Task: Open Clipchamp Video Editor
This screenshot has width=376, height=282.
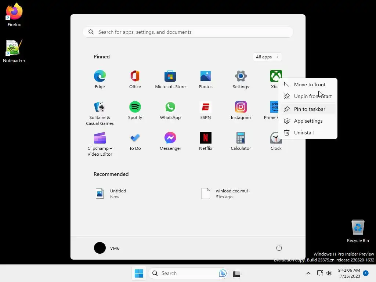Action: 100,144
